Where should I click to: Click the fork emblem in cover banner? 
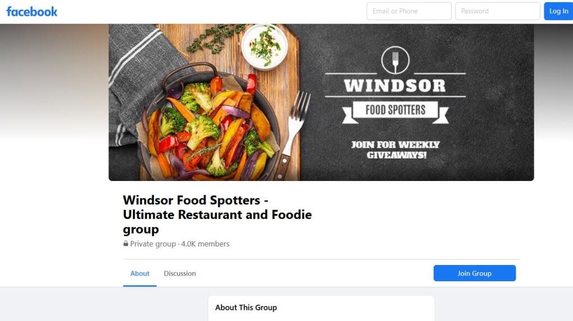(395, 60)
